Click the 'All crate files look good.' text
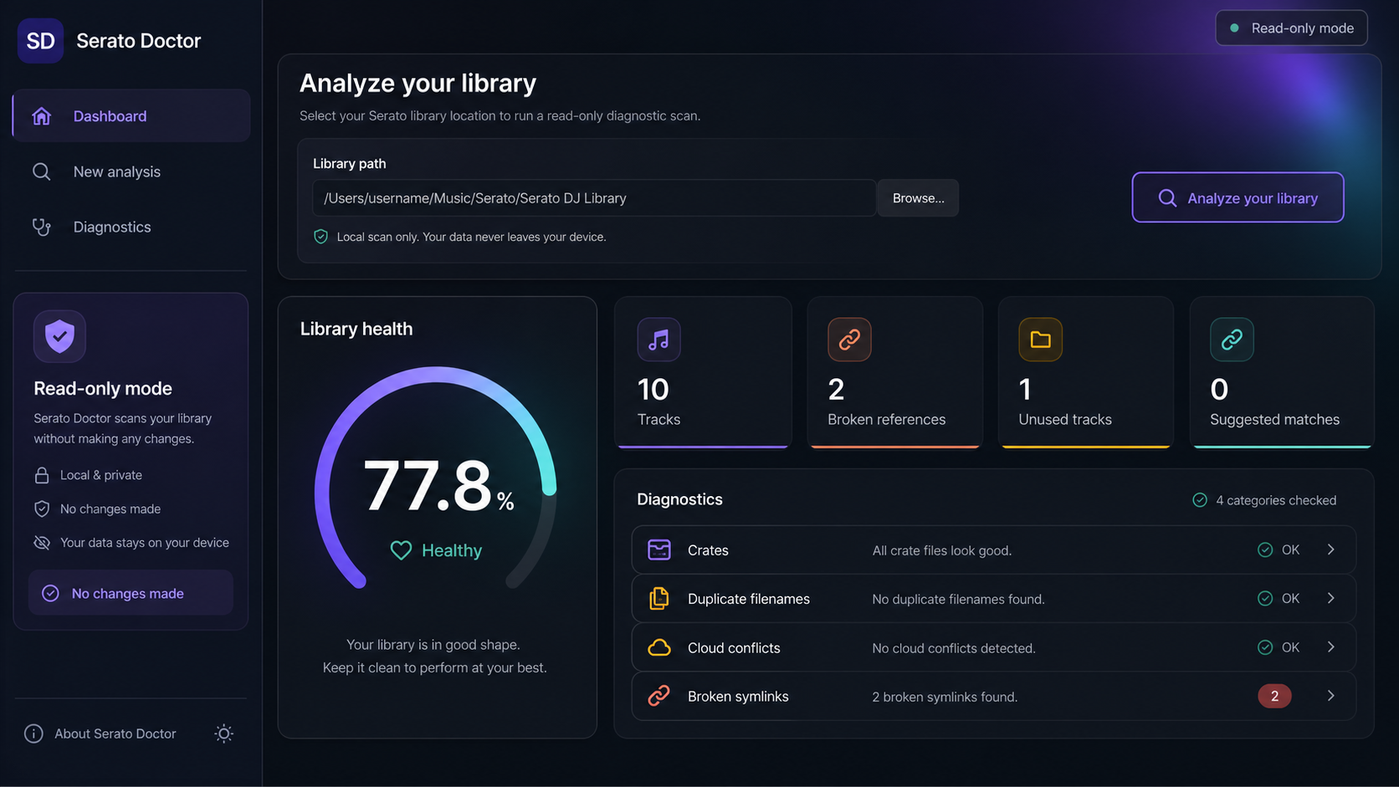The height and width of the screenshot is (787, 1399). (942, 550)
